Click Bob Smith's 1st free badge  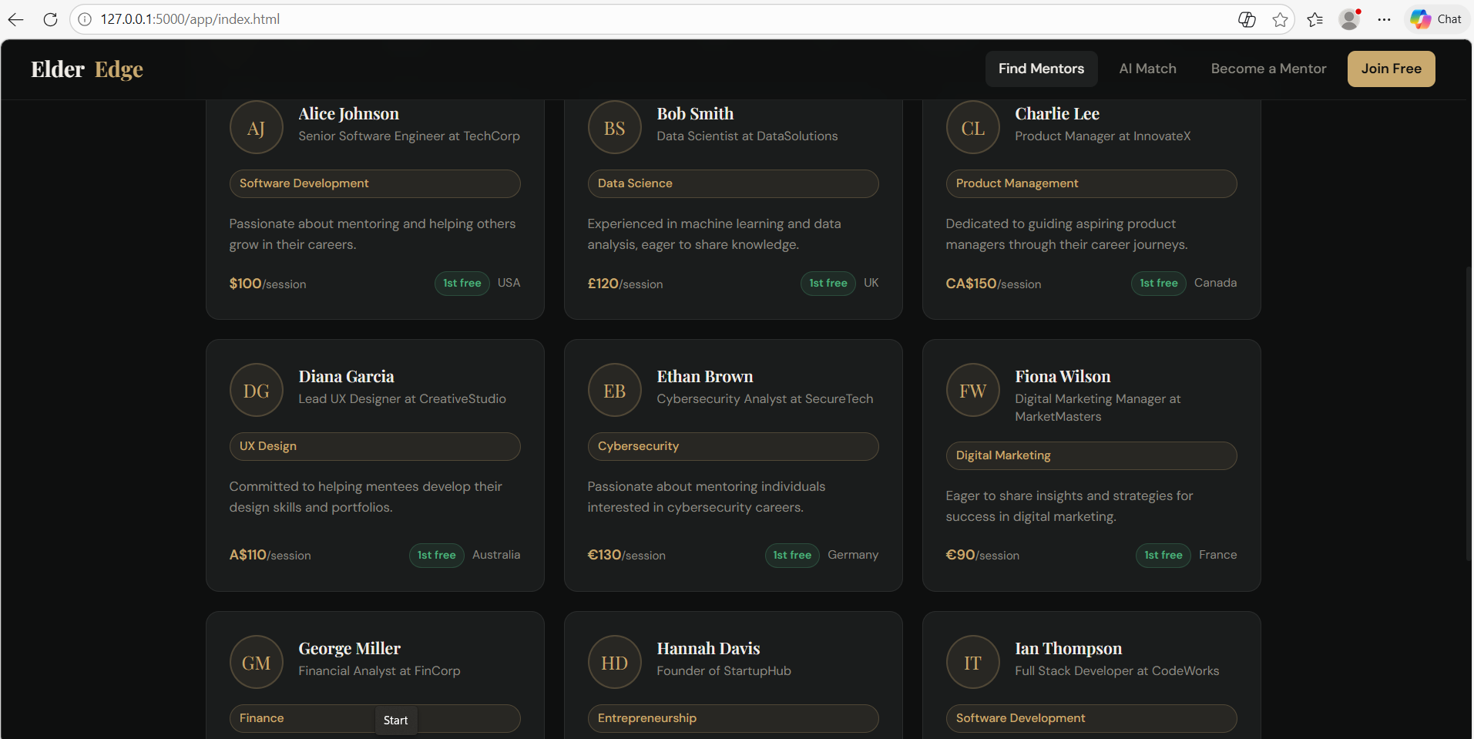[x=828, y=284]
